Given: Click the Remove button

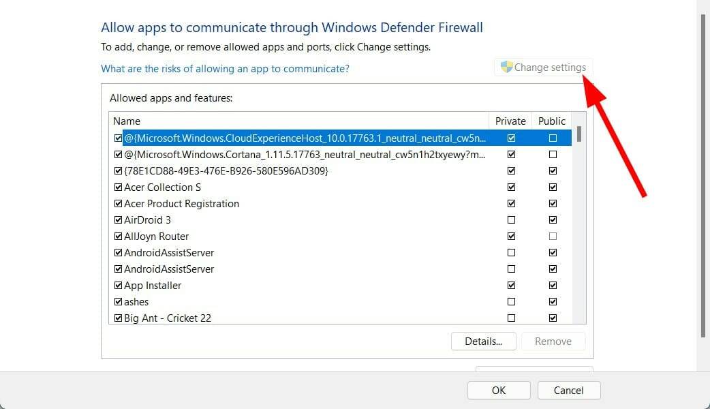Looking at the screenshot, I should pyautogui.click(x=553, y=341).
